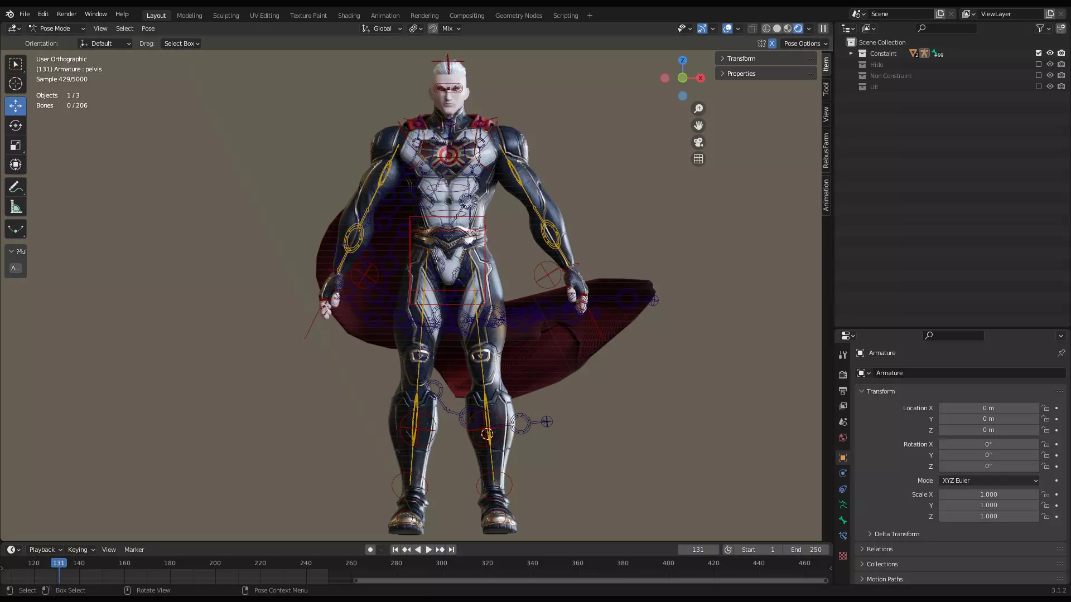The width and height of the screenshot is (1071, 602).
Task: Open the Pose Mode dropdown
Action: pyautogui.click(x=57, y=28)
